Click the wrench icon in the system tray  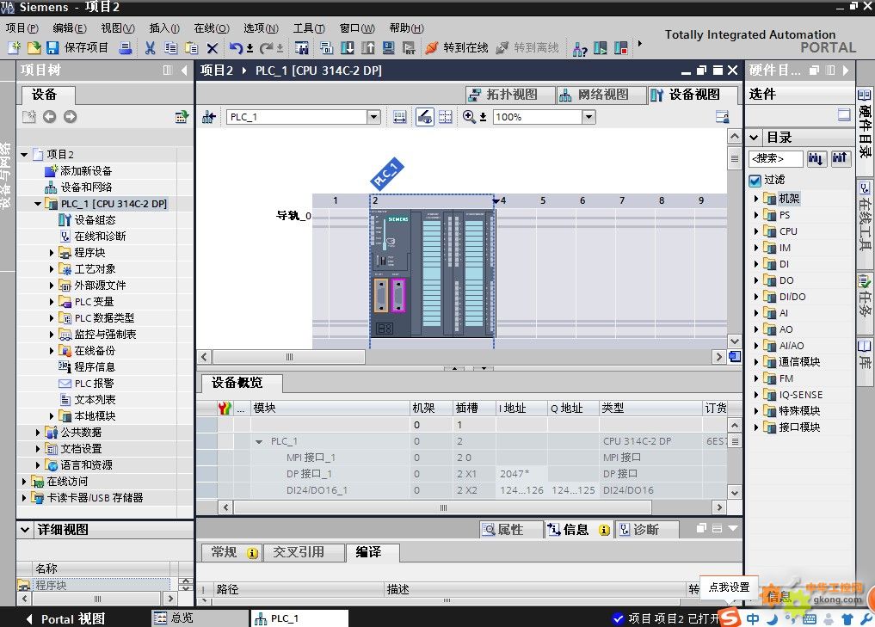coord(866,618)
